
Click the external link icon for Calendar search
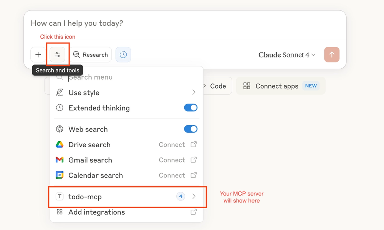pyautogui.click(x=194, y=175)
